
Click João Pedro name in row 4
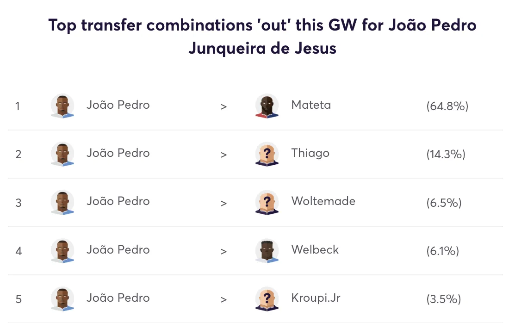[x=118, y=250]
